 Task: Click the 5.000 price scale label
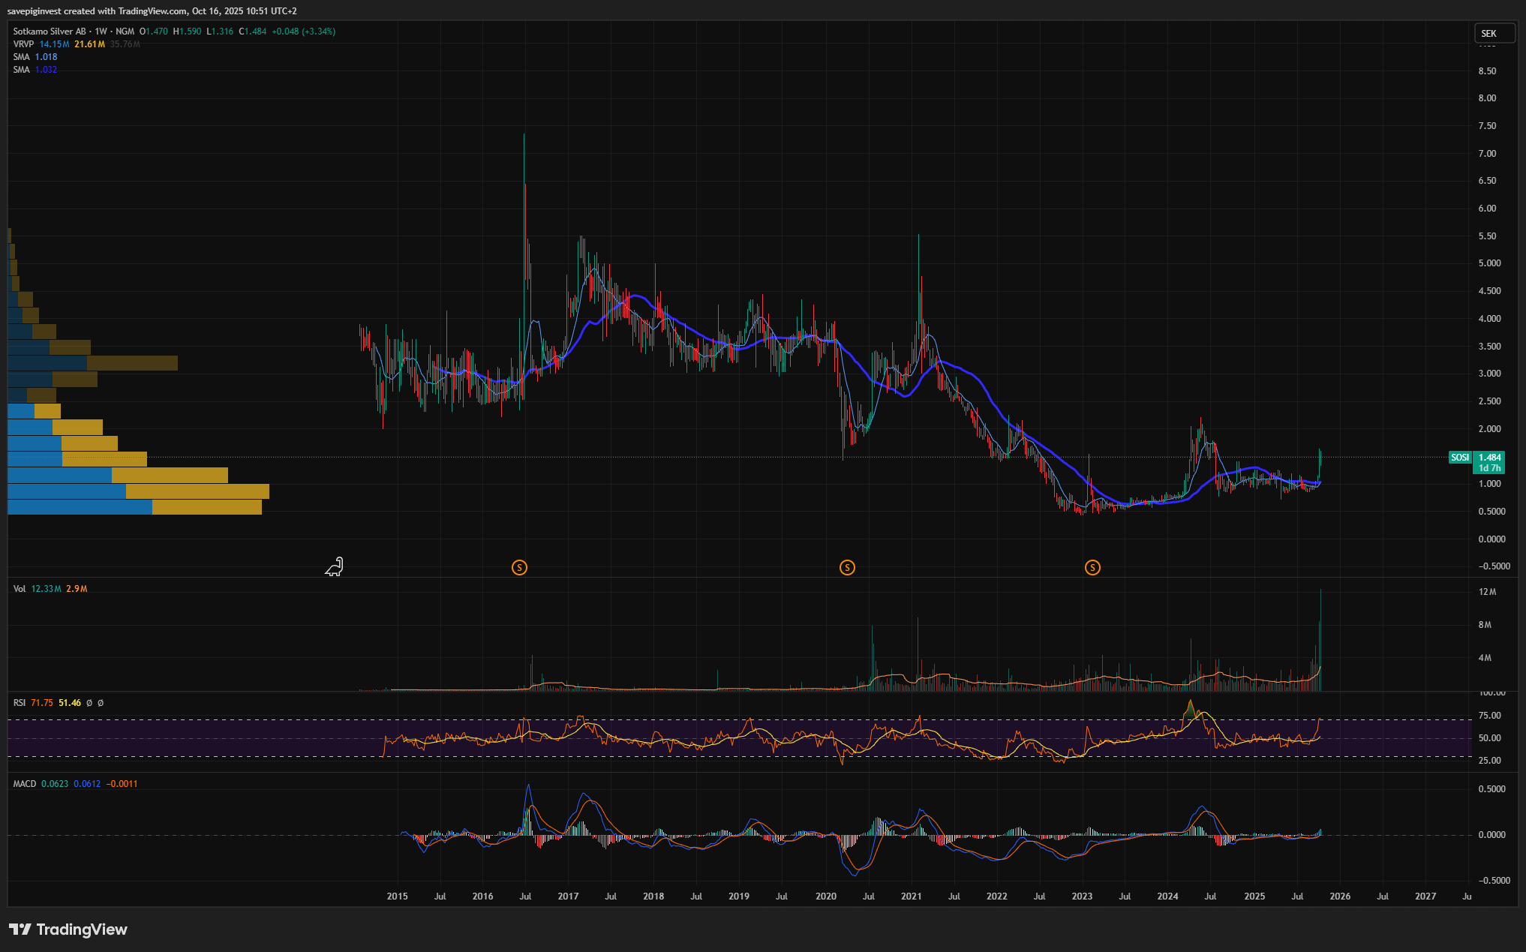(x=1489, y=263)
